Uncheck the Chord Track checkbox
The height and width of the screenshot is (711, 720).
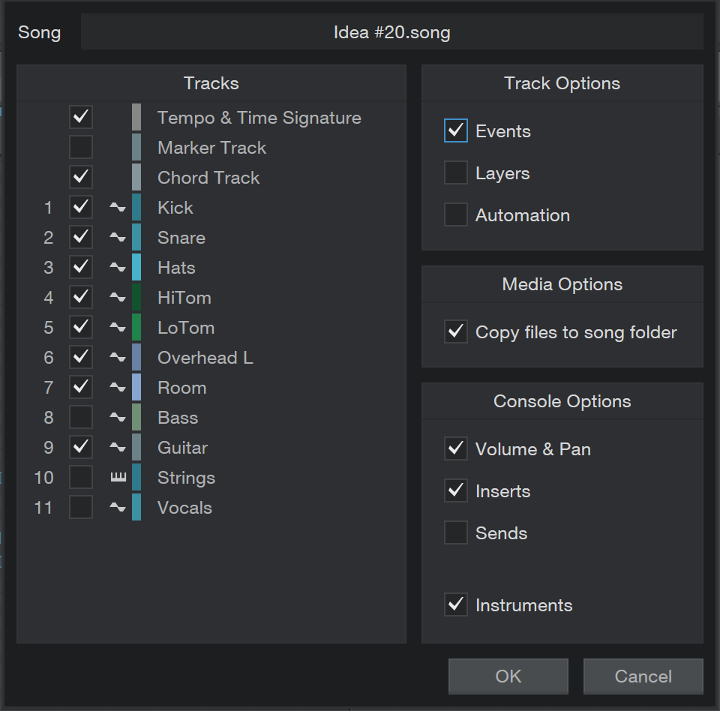coord(81,177)
